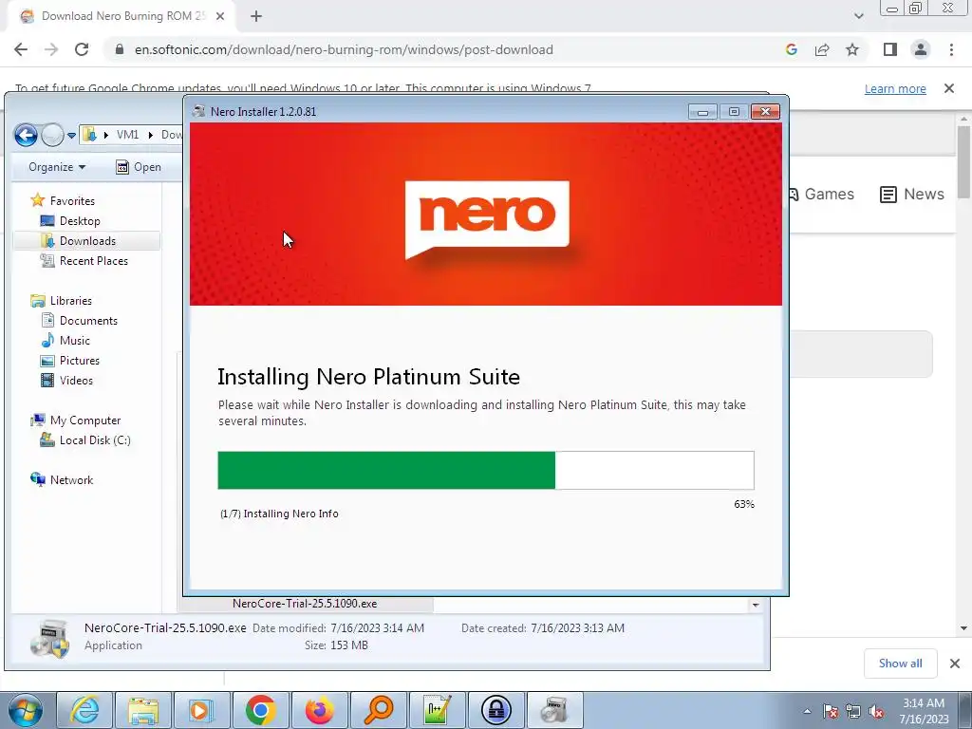The width and height of the screenshot is (972, 729).
Task: Dismiss the Chrome update notification bar
Action: [x=949, y=88]
